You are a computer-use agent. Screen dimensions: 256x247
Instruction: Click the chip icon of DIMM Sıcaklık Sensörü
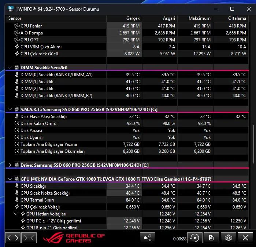tap(17, 67)
